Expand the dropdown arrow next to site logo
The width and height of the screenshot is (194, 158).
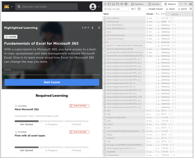pyautogui.click(x=12, y=7)
